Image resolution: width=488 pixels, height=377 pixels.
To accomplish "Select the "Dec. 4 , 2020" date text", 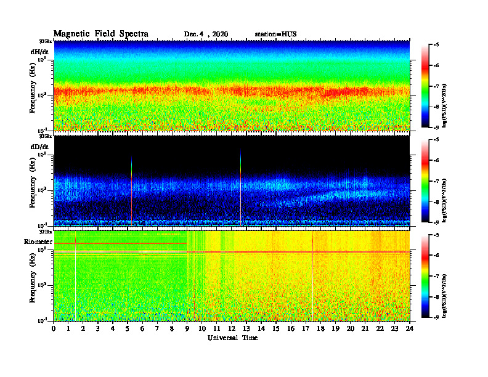I will (x=206, y=34).
